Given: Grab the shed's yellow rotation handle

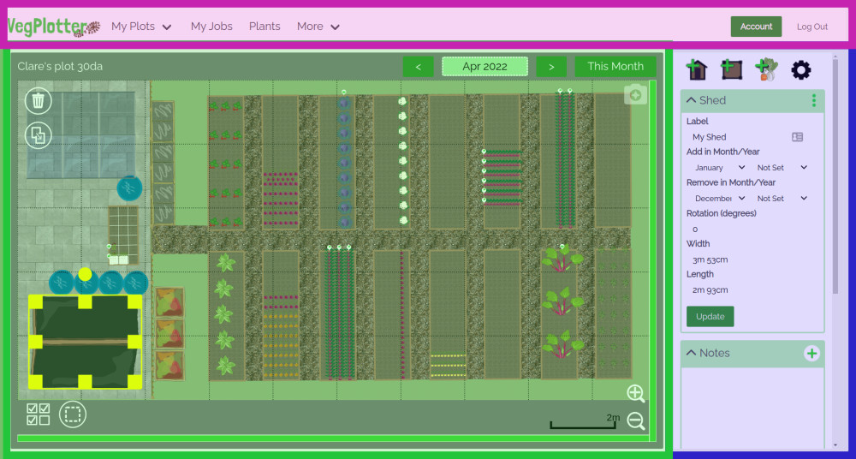Looking at the screenshot, I should [x=85, y=274].
